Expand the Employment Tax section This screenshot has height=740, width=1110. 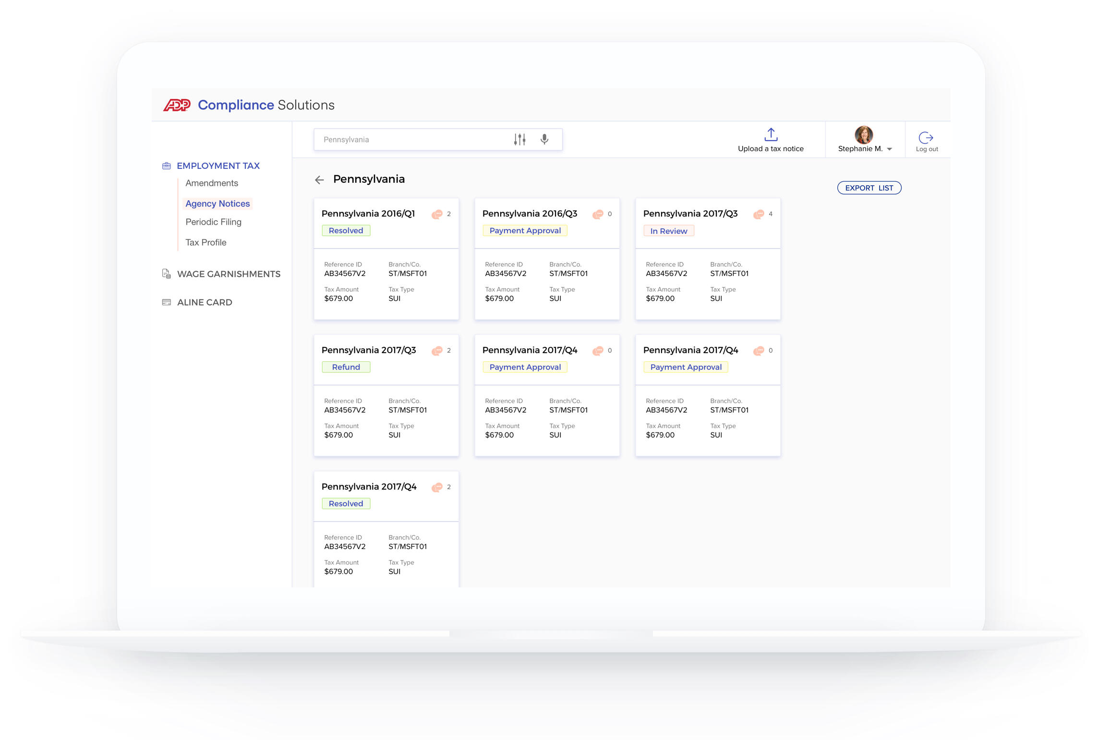[x=217, y=166]
